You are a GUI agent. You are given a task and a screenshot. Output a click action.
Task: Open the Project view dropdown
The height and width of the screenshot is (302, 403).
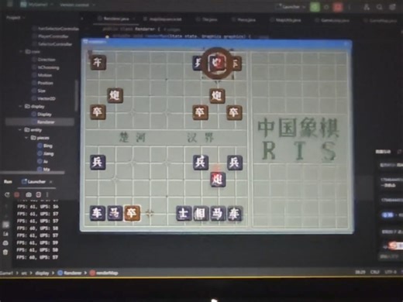15,18
